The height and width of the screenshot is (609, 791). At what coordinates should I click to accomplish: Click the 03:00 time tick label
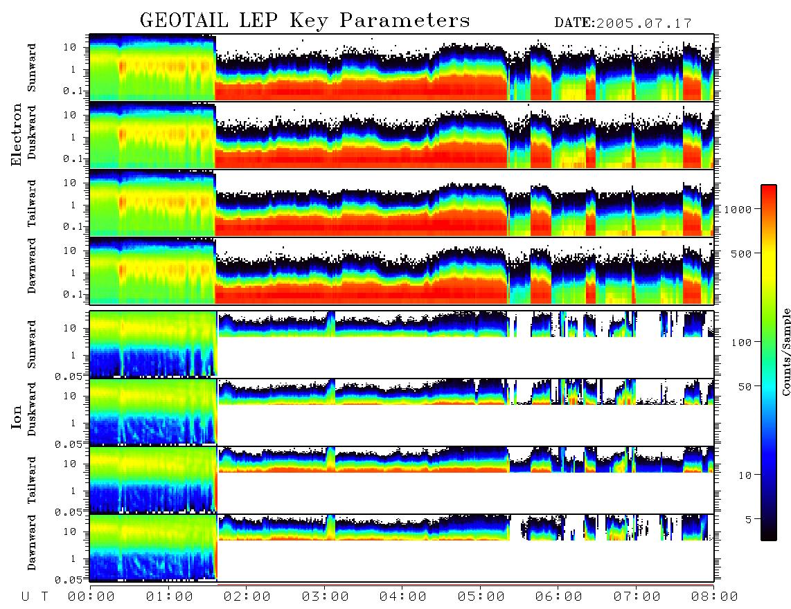[326, 597]
